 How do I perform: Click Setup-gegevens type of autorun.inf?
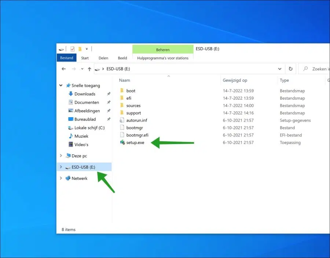295,120
